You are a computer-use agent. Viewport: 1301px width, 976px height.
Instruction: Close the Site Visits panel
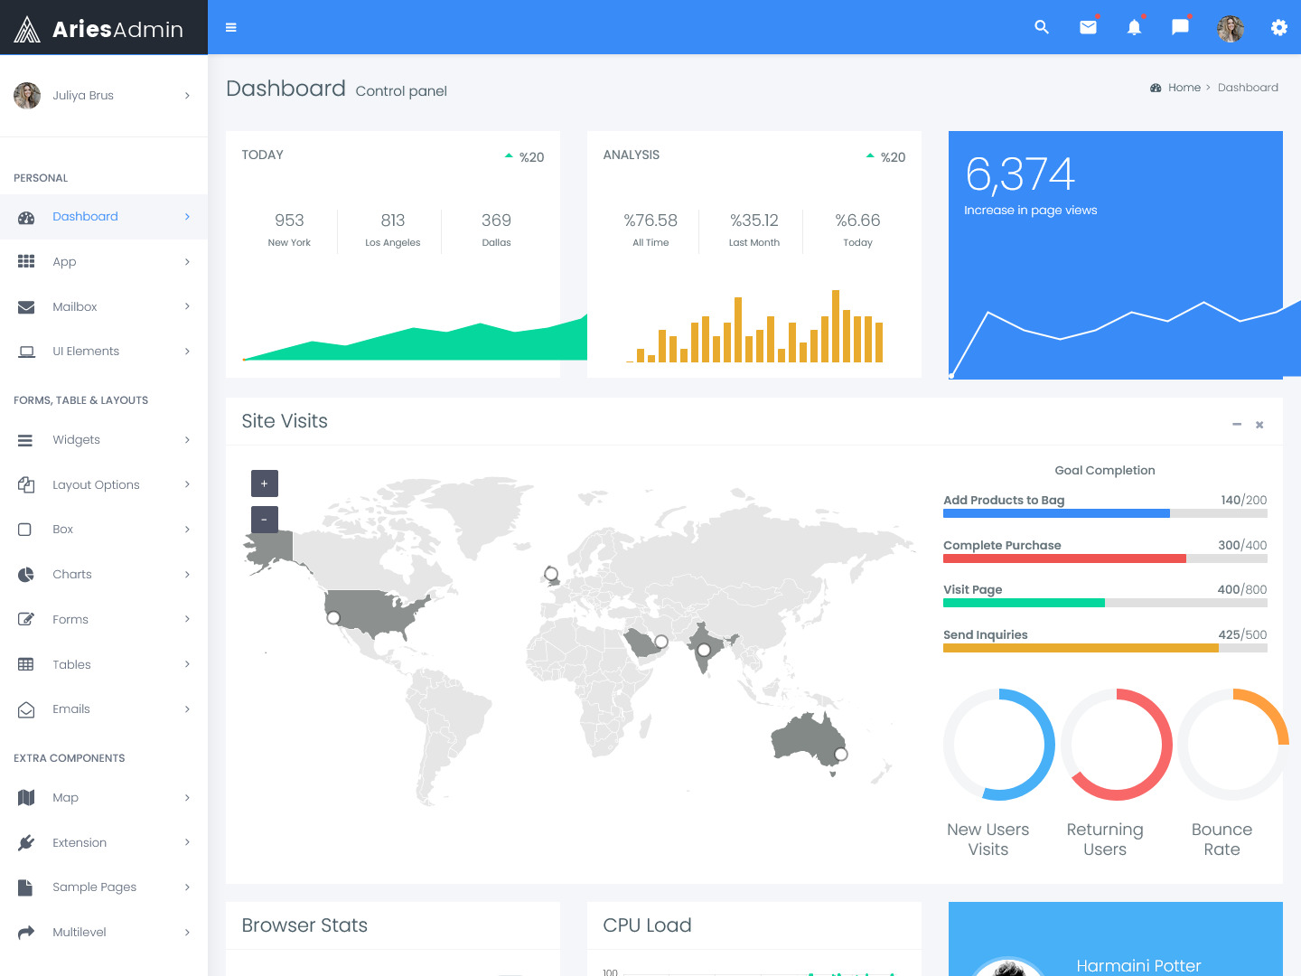click(1259, 425)
